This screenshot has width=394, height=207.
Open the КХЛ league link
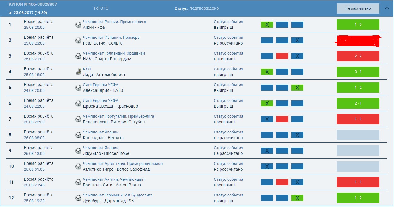pyautogui.click(x=87, y=69)
